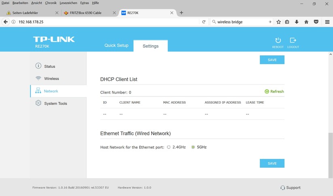333x196 pixels.
Task: Select the 5GHz host network radio
Action: tap(193, 147)
